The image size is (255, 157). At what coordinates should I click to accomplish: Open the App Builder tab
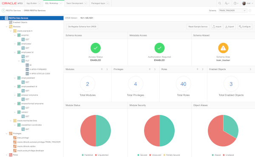coord(34,3)
